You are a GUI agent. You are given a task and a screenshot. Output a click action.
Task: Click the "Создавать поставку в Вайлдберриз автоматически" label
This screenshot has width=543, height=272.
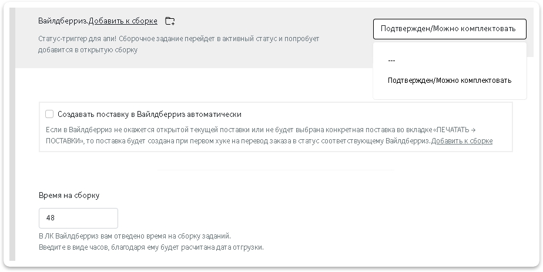tap(149, 115)
